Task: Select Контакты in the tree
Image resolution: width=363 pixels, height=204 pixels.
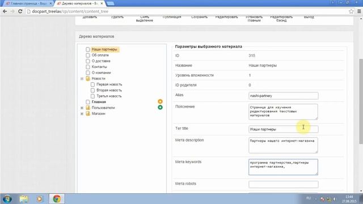Action: (99, 67)
